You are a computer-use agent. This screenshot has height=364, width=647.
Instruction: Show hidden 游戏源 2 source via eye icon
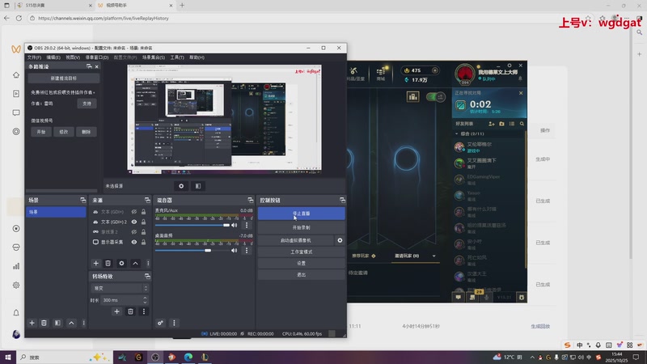tap(134, 232)
